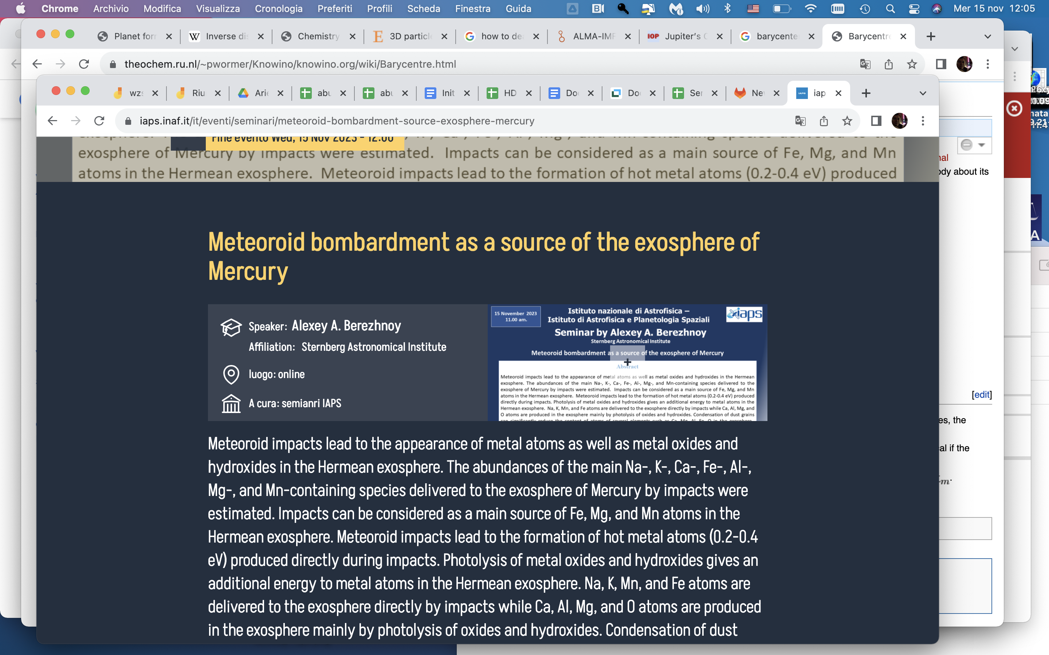
Task: Open the dropdown arrow beside minus icon
Action: [982, 145]
